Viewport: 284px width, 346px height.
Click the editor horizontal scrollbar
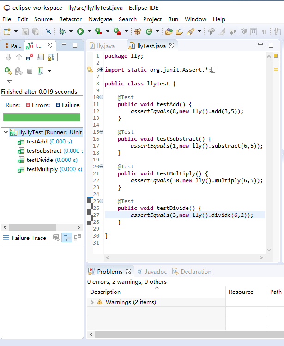tap(185, 257)
